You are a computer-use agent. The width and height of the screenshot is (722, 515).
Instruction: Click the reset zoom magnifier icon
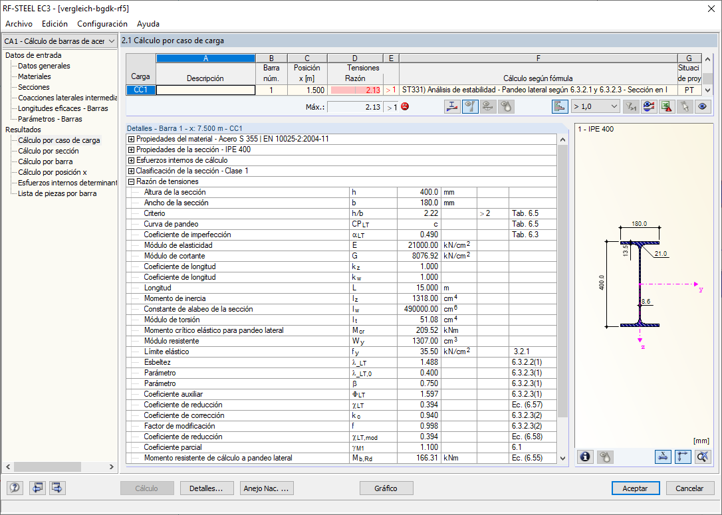[x=703, y=457]
